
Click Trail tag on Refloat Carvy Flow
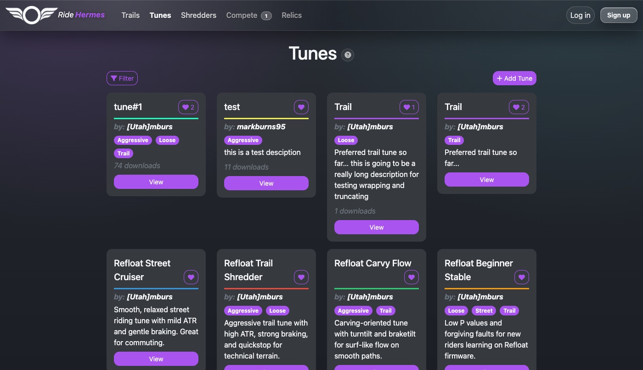pos(386,311)
